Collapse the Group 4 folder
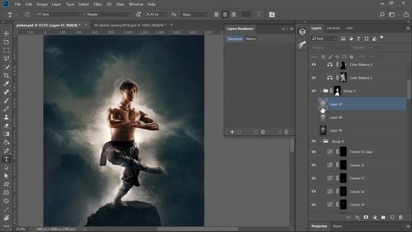Image resolution: width=412 pixels, height=232 pixels. point(321,141)
